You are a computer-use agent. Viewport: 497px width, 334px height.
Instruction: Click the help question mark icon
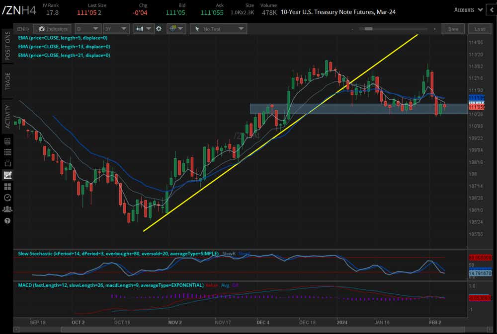tap(7, 220)
